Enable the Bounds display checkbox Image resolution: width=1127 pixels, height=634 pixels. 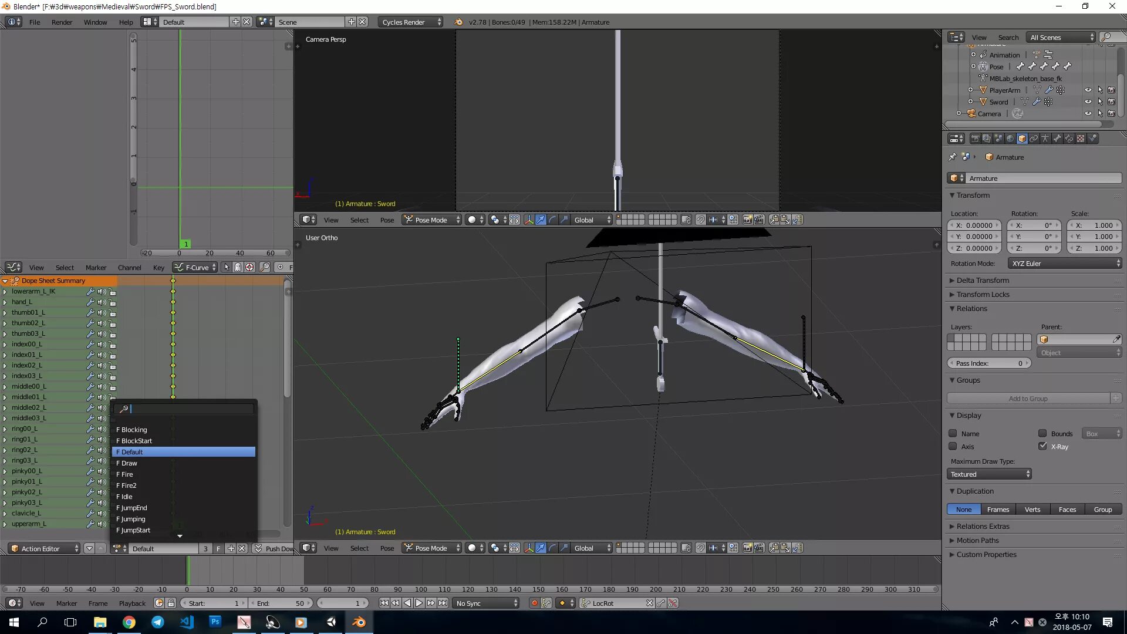click(1042, 433)
